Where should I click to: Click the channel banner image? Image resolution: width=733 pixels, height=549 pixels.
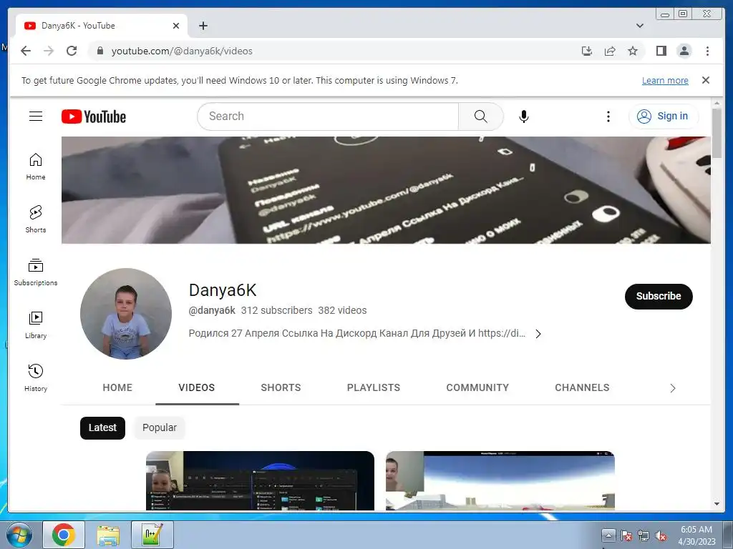coord(386,190)
